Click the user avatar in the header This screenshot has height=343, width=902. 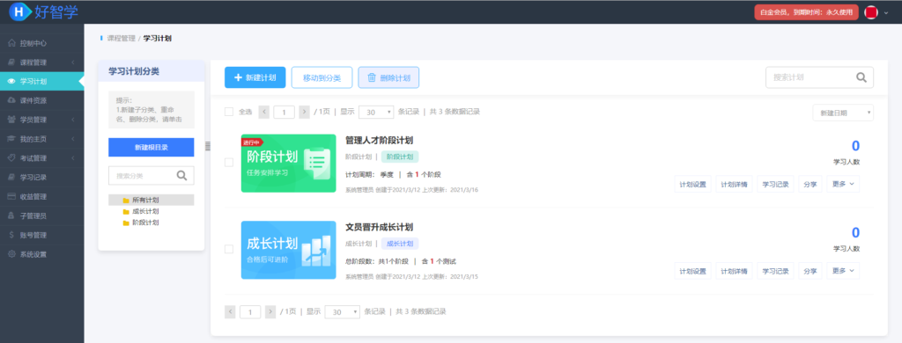pyautogui.click(x=871, y=12)
